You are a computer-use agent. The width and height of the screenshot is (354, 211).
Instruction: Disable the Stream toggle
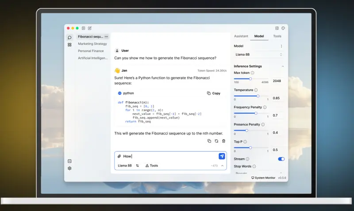[x=281, y=159]
